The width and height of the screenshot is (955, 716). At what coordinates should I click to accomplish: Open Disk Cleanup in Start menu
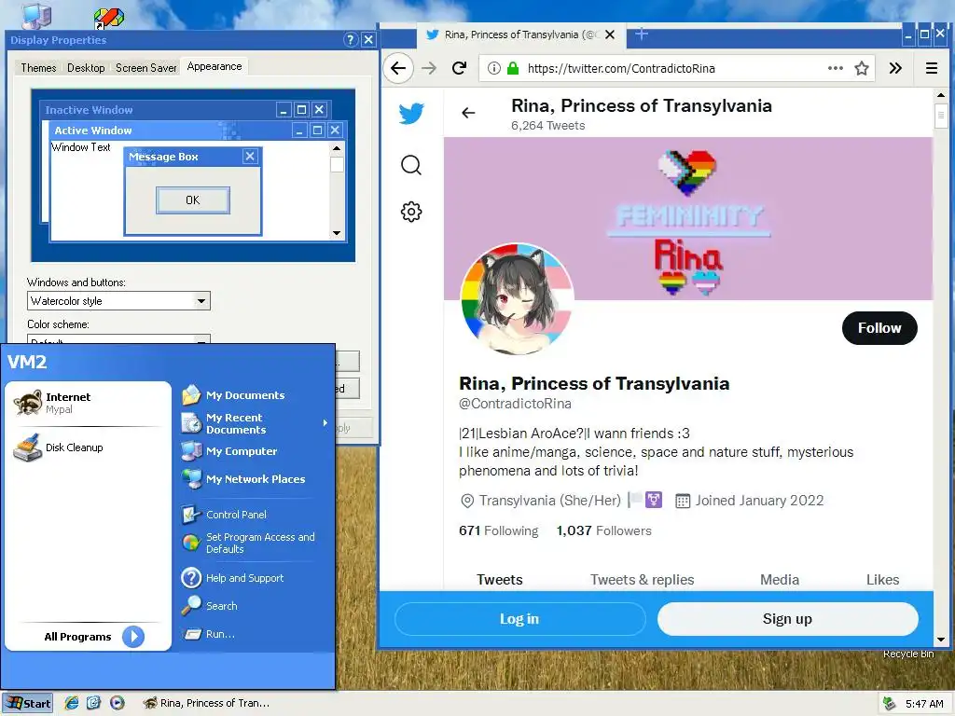point(89,447)
